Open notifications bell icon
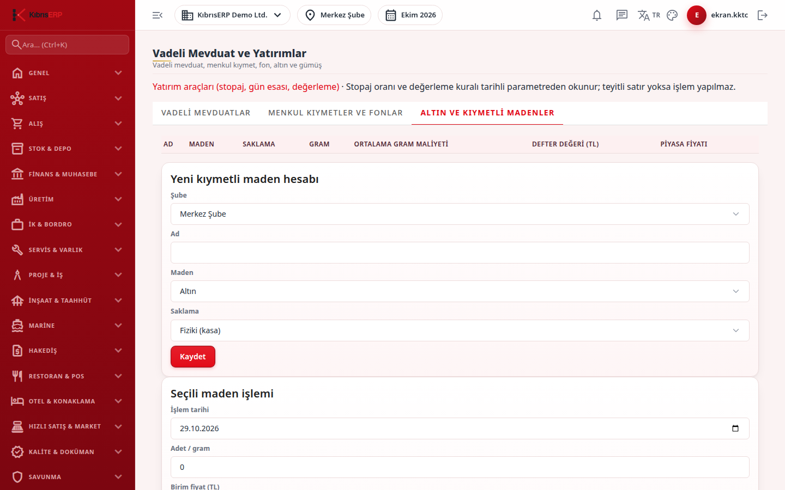The height and width of the screenshot is (490, 785). pyautogui.click(x=597, y=15)
